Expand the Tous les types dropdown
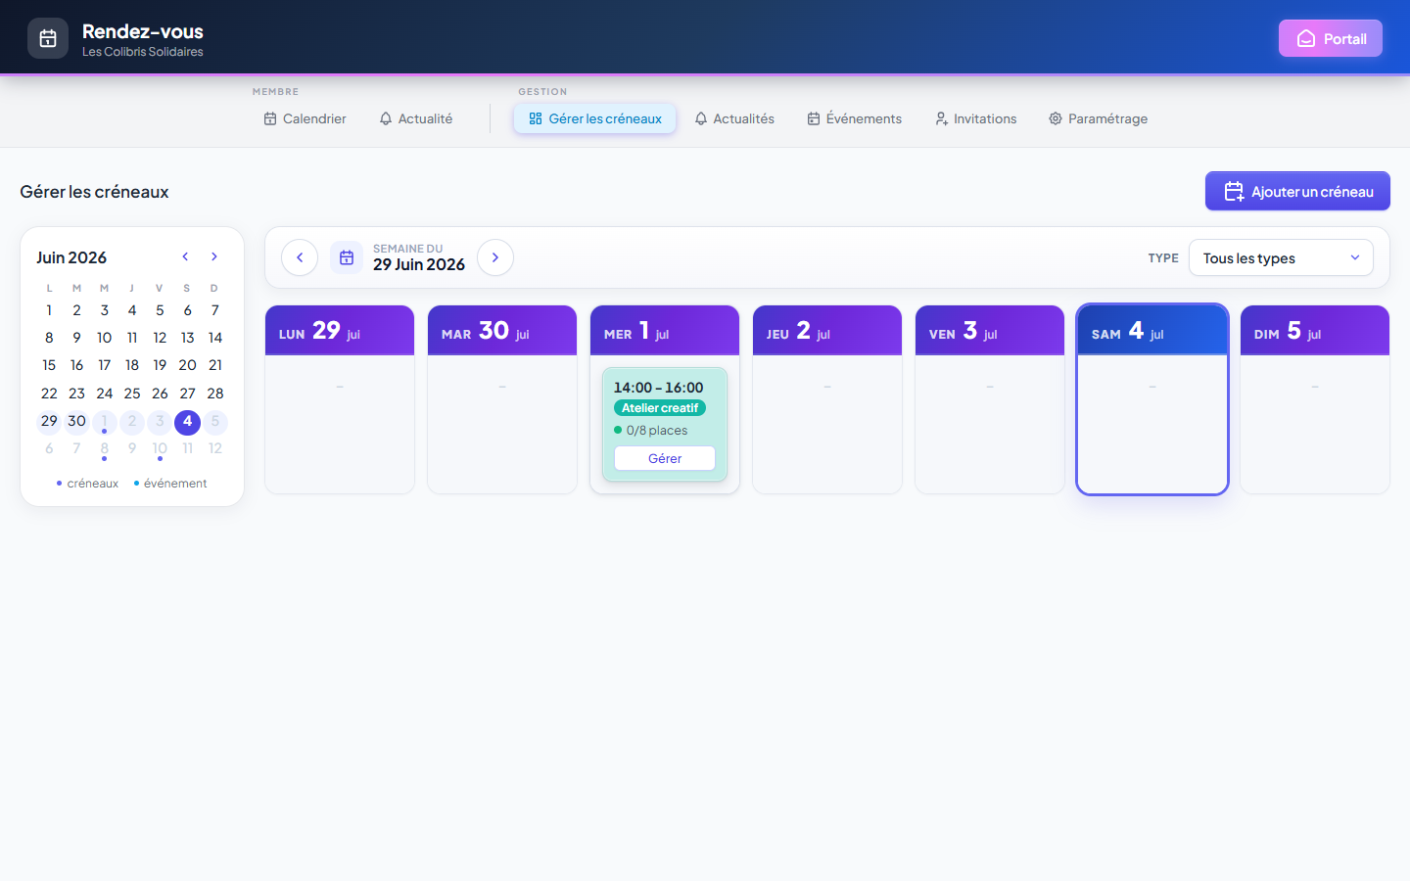This screenshot has width=1410, height=881. click(1281, 257)
